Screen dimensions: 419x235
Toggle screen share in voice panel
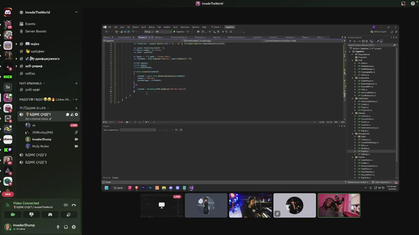pos(31,214)
